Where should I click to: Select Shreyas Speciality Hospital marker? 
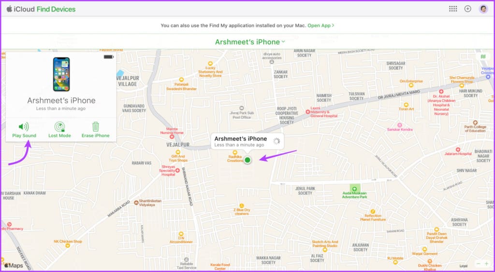click(177, 170)
